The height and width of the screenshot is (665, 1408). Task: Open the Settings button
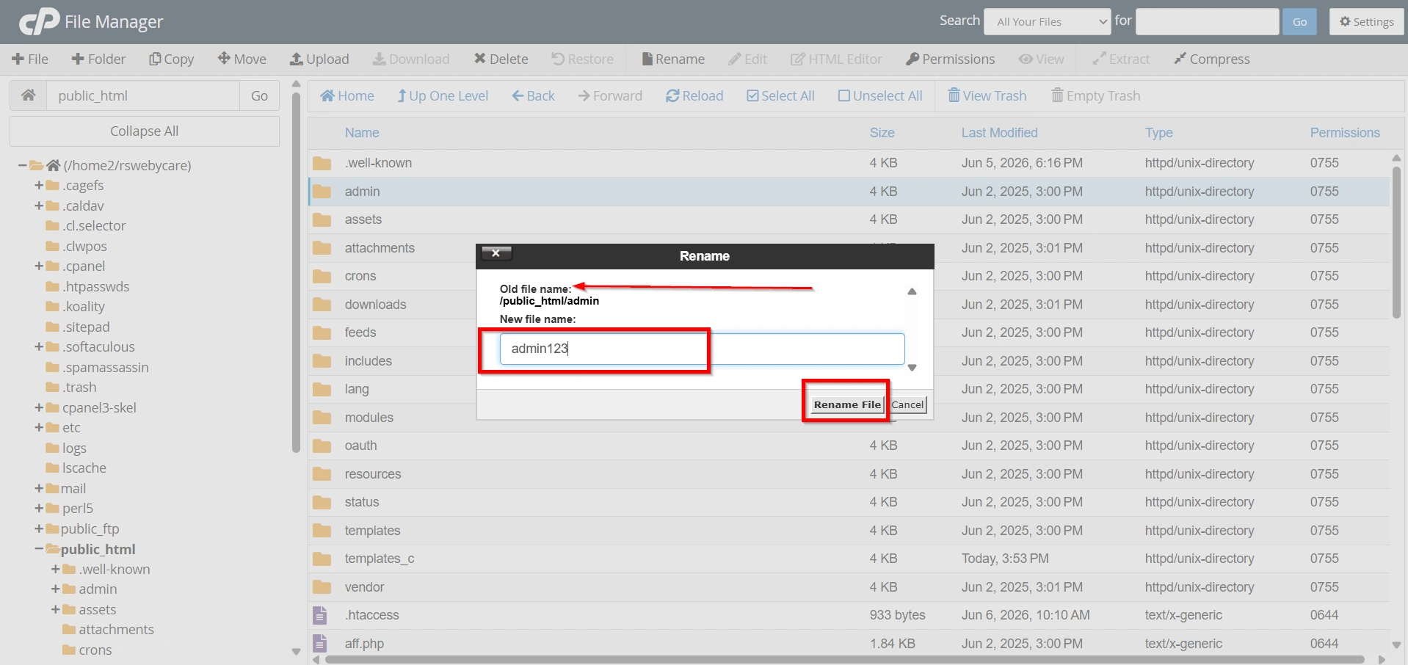1366,21
